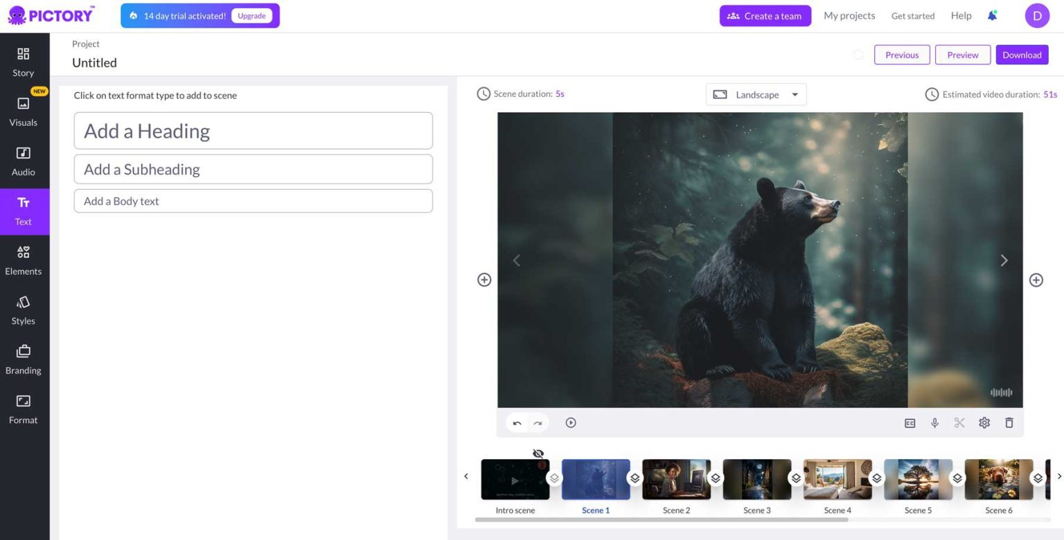Delete scene using the trash icon

coord(1009,423)
